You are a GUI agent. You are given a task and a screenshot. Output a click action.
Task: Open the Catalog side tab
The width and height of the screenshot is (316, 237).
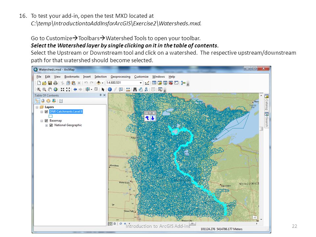click(x=267, y=102)
